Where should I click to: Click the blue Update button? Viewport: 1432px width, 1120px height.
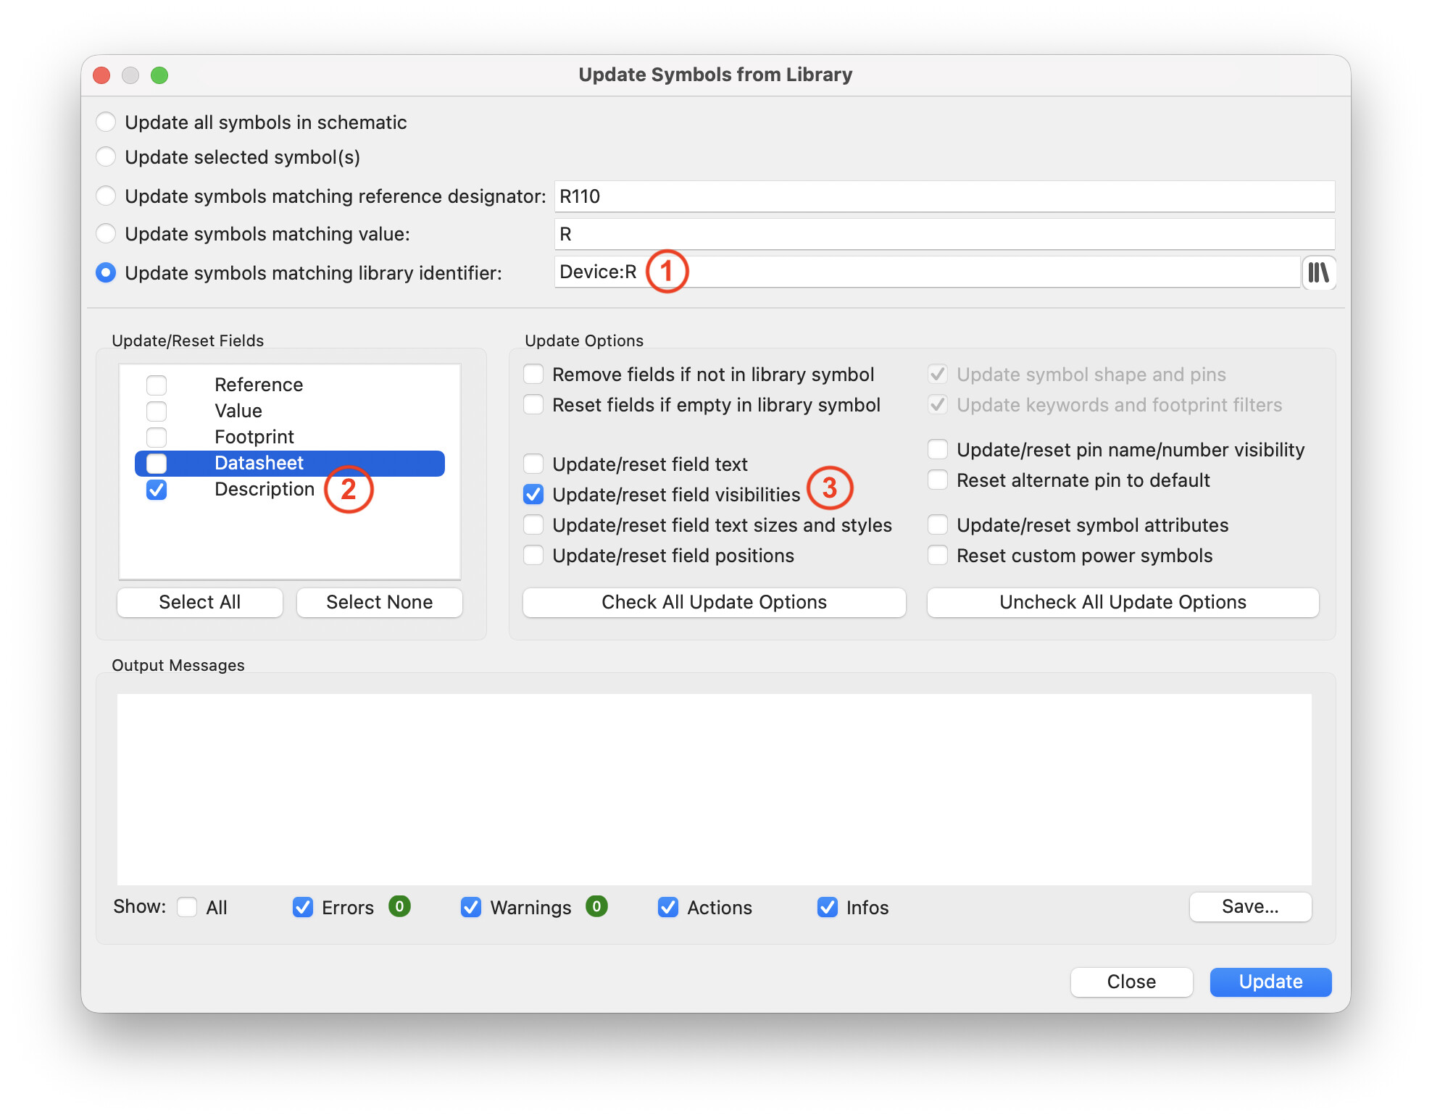1270,982
